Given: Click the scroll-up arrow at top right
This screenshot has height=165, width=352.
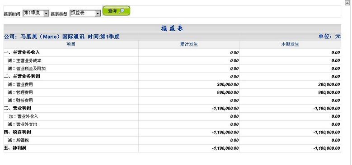Looking at the screenshot, I should (347, 2).
